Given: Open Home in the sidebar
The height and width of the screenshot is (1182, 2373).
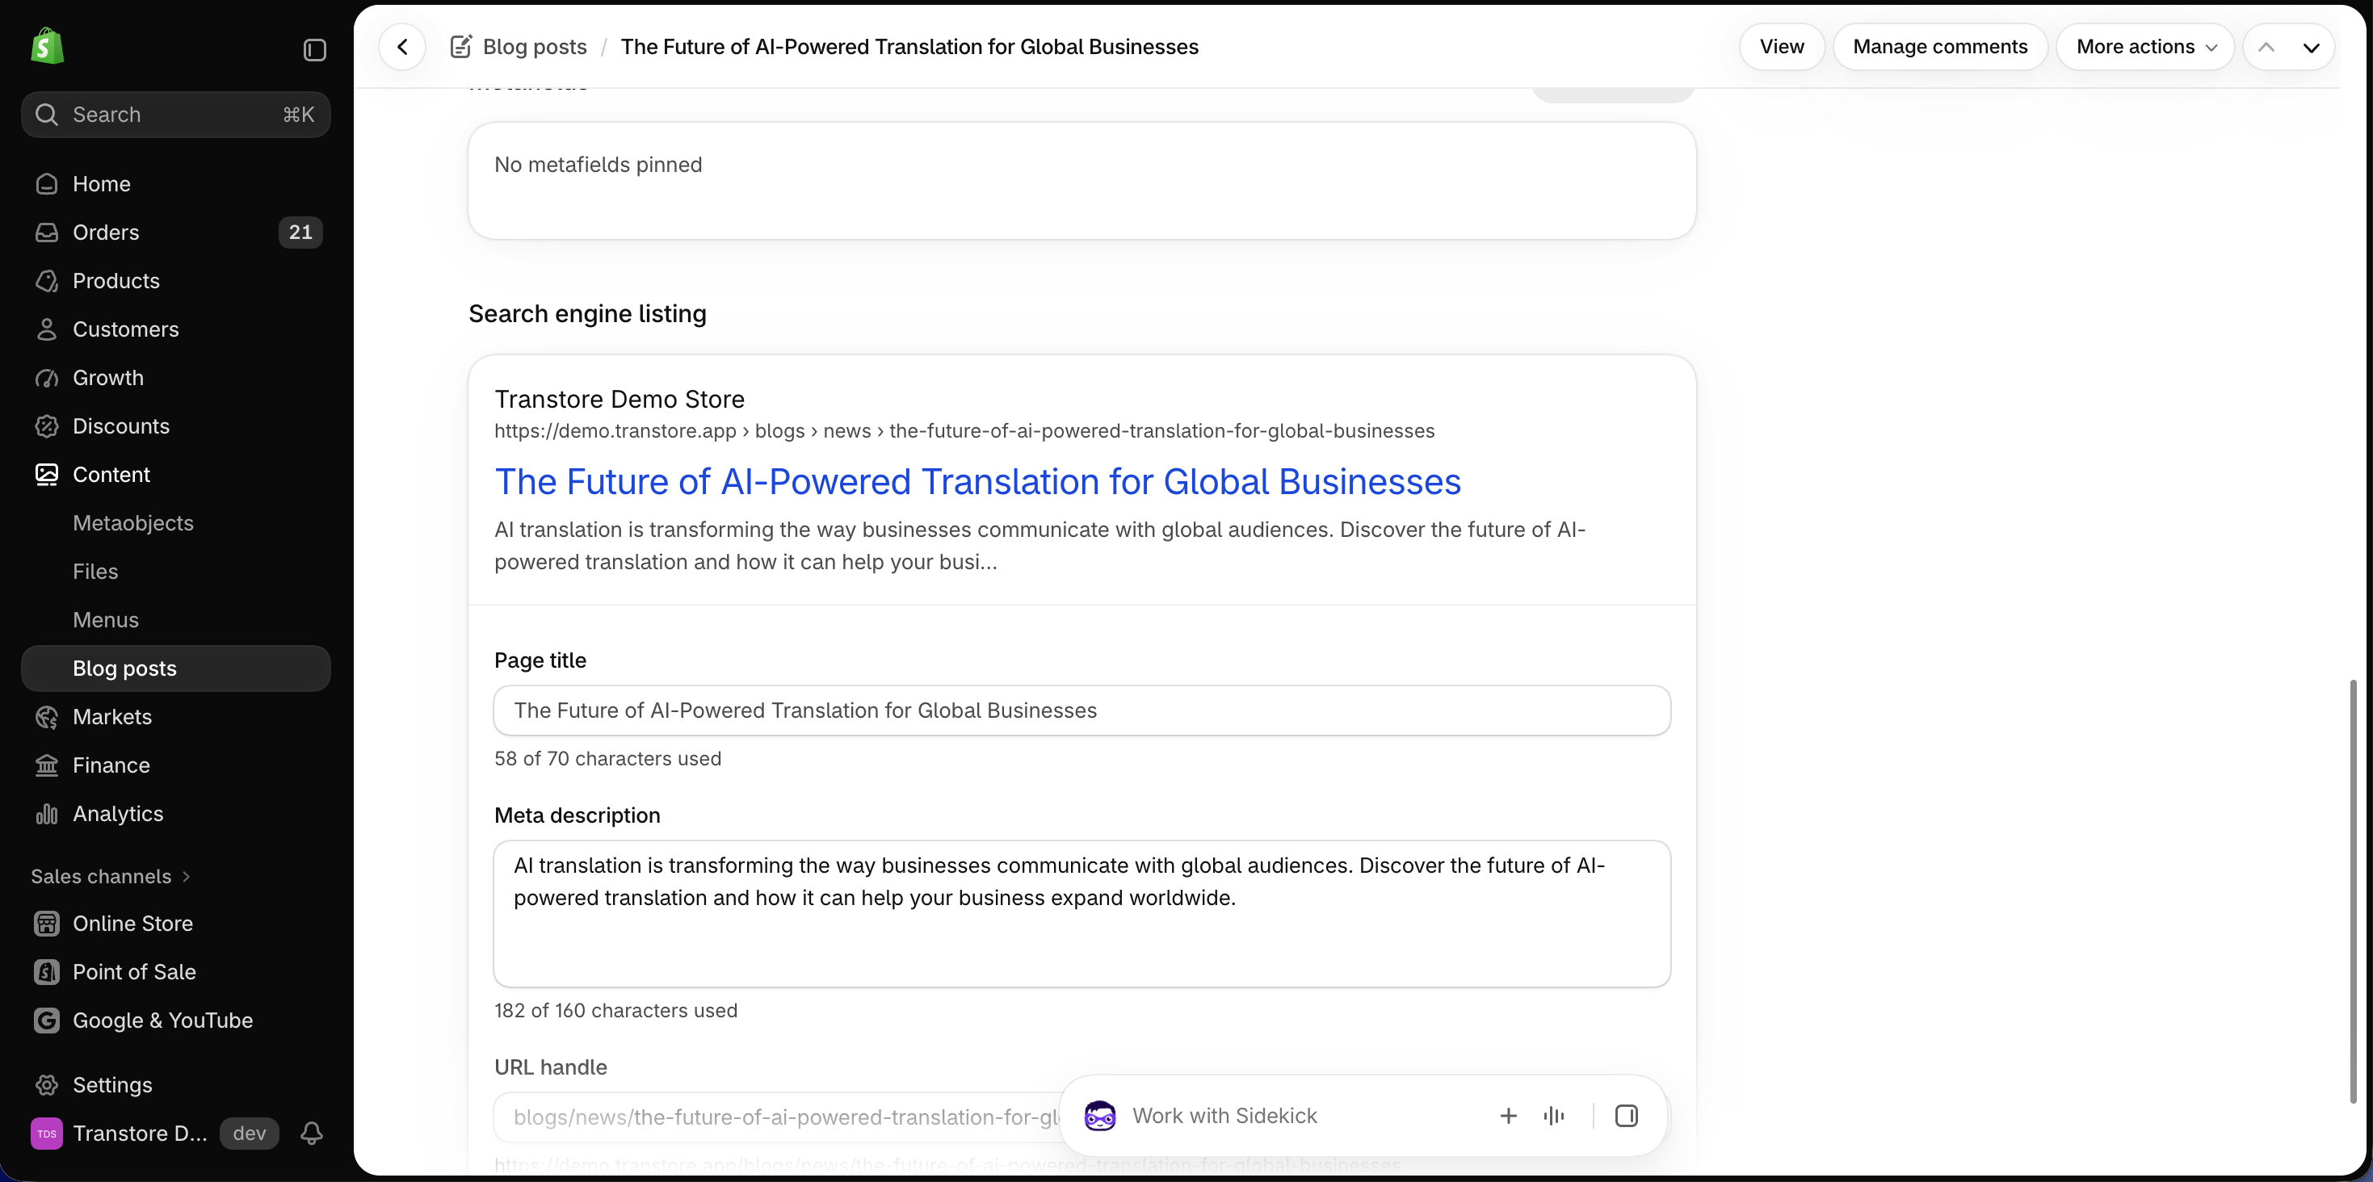Looking at the screenshot, I should coord(175,184).
